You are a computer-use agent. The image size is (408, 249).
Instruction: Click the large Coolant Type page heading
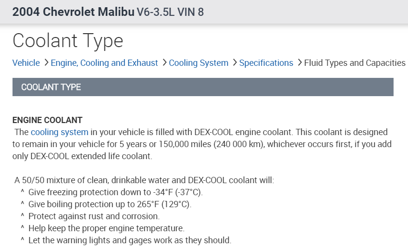coord(68,40)
